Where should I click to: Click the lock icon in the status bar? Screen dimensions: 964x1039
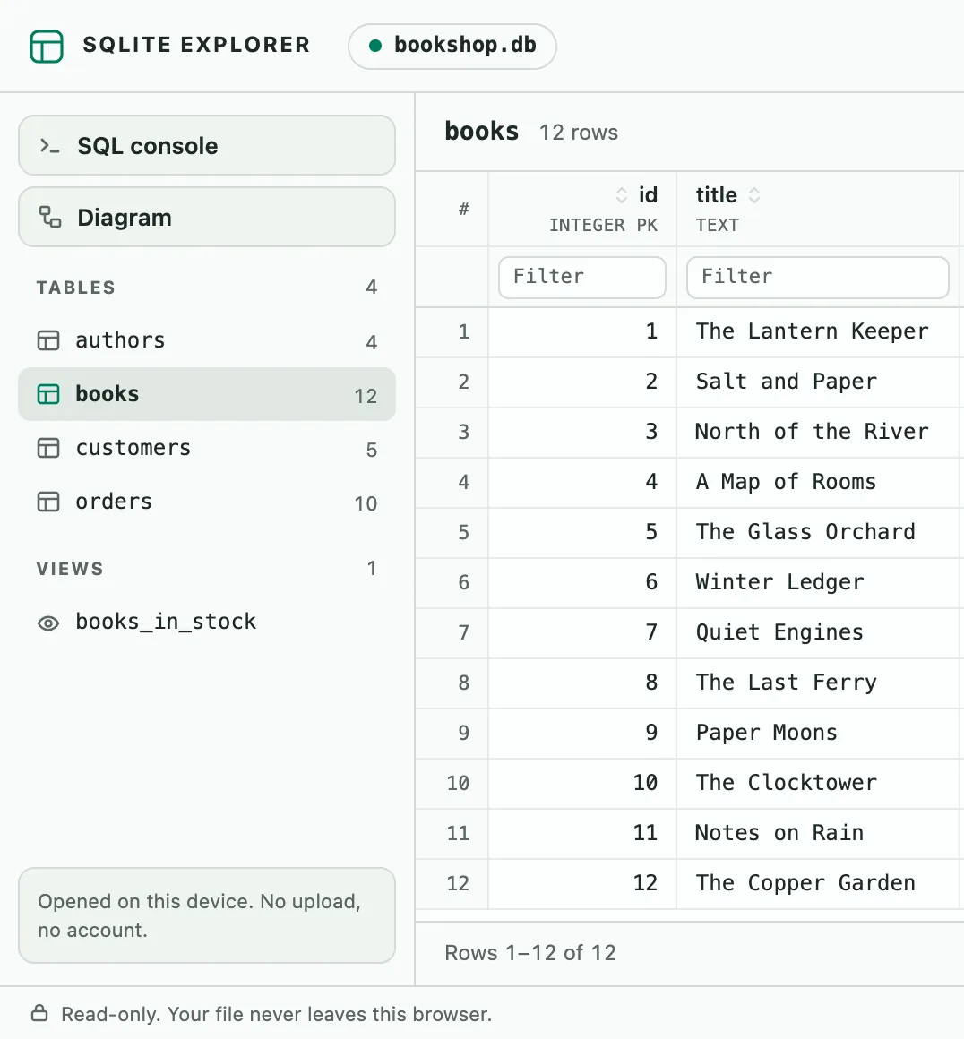click(39, 1013)
